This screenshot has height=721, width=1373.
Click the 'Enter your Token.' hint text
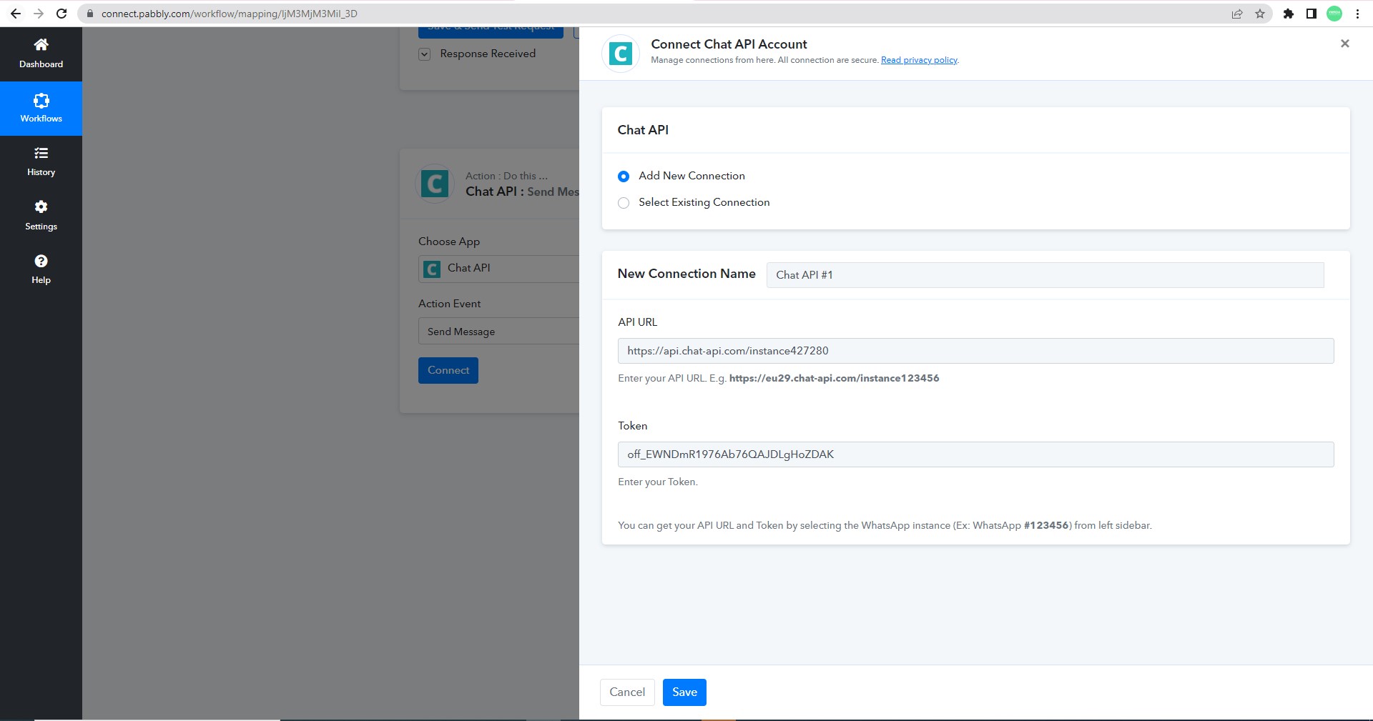[x=657, y=482]
